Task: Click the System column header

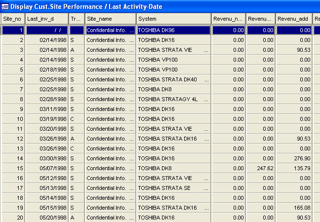Action: point(174,19)
